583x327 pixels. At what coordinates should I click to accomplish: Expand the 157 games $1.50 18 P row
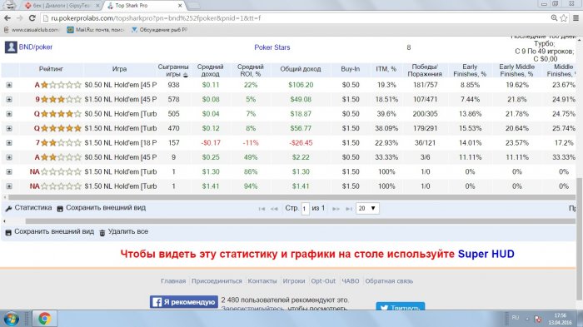(9, 143)
